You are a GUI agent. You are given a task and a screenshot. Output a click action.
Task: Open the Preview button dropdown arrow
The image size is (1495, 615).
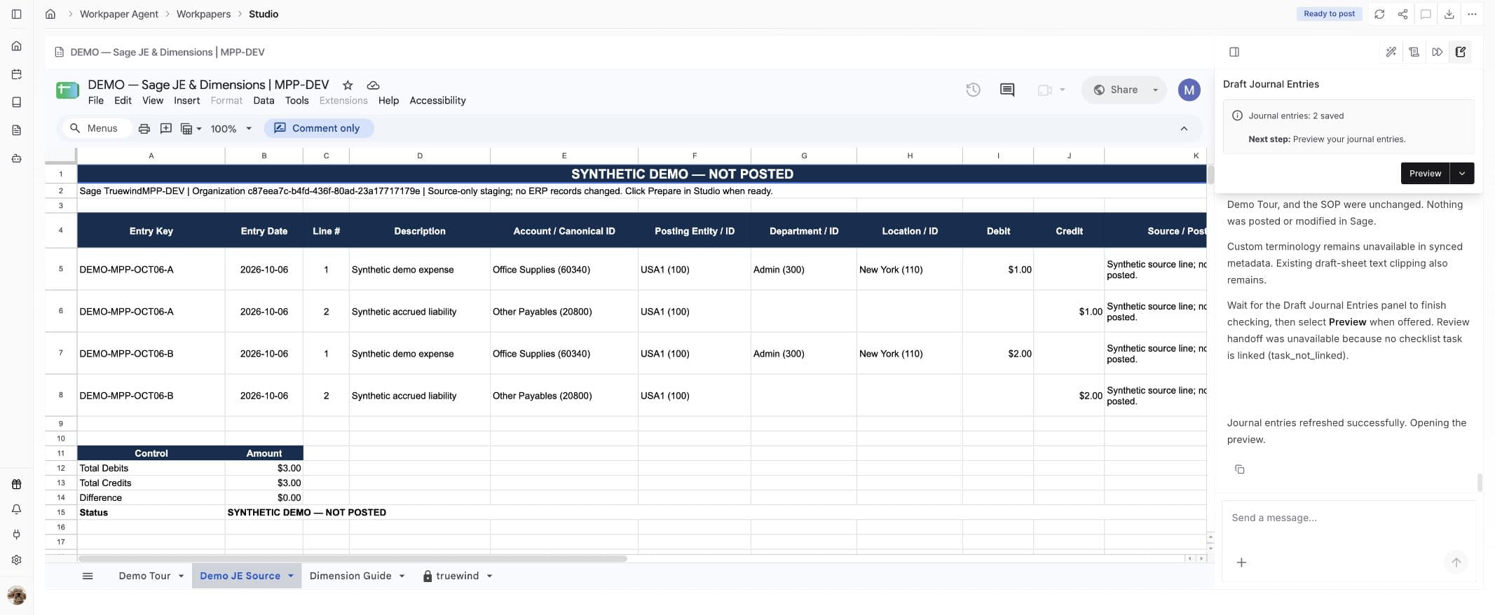tap(1462, 173)
